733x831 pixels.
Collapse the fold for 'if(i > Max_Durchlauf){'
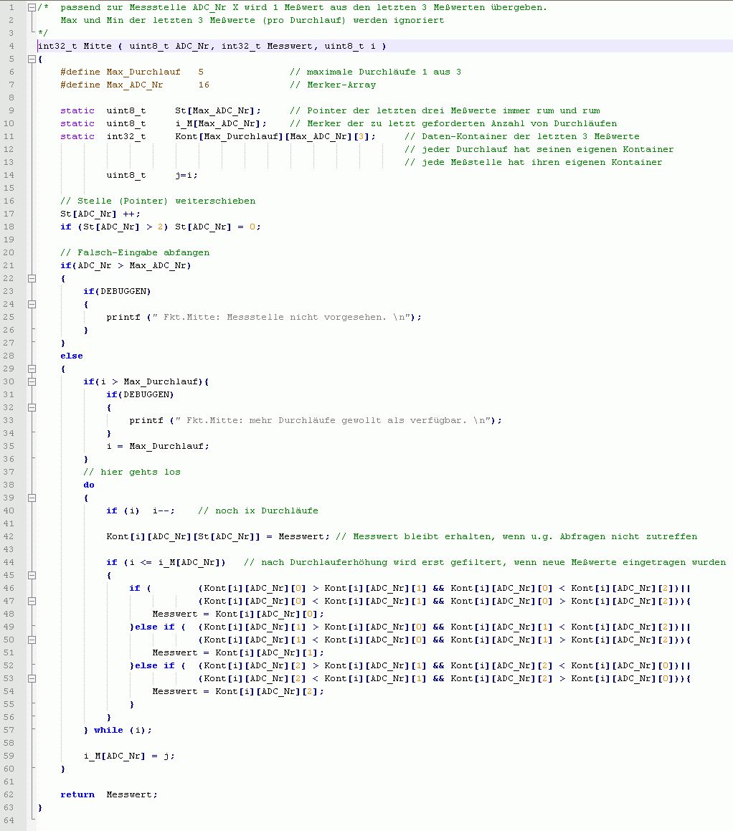pos(32,381)
